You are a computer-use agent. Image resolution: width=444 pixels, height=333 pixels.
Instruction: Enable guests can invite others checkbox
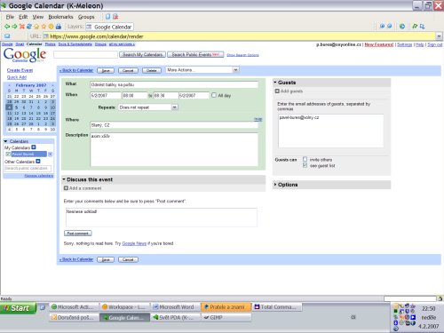(305, 159)
